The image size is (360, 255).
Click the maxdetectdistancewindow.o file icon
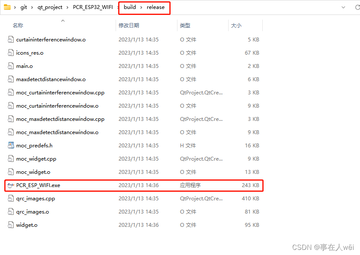[11, 79]
